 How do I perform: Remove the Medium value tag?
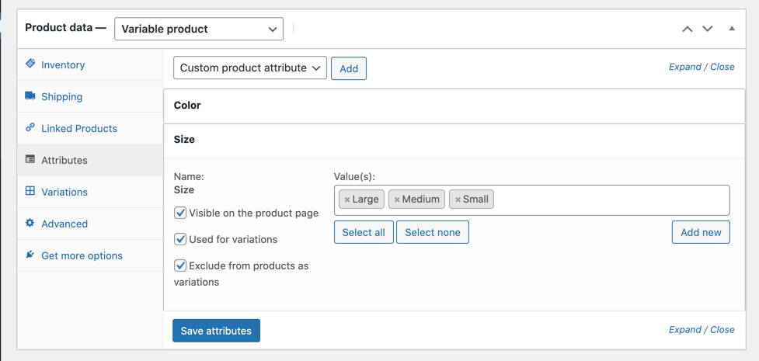point(397,200)
